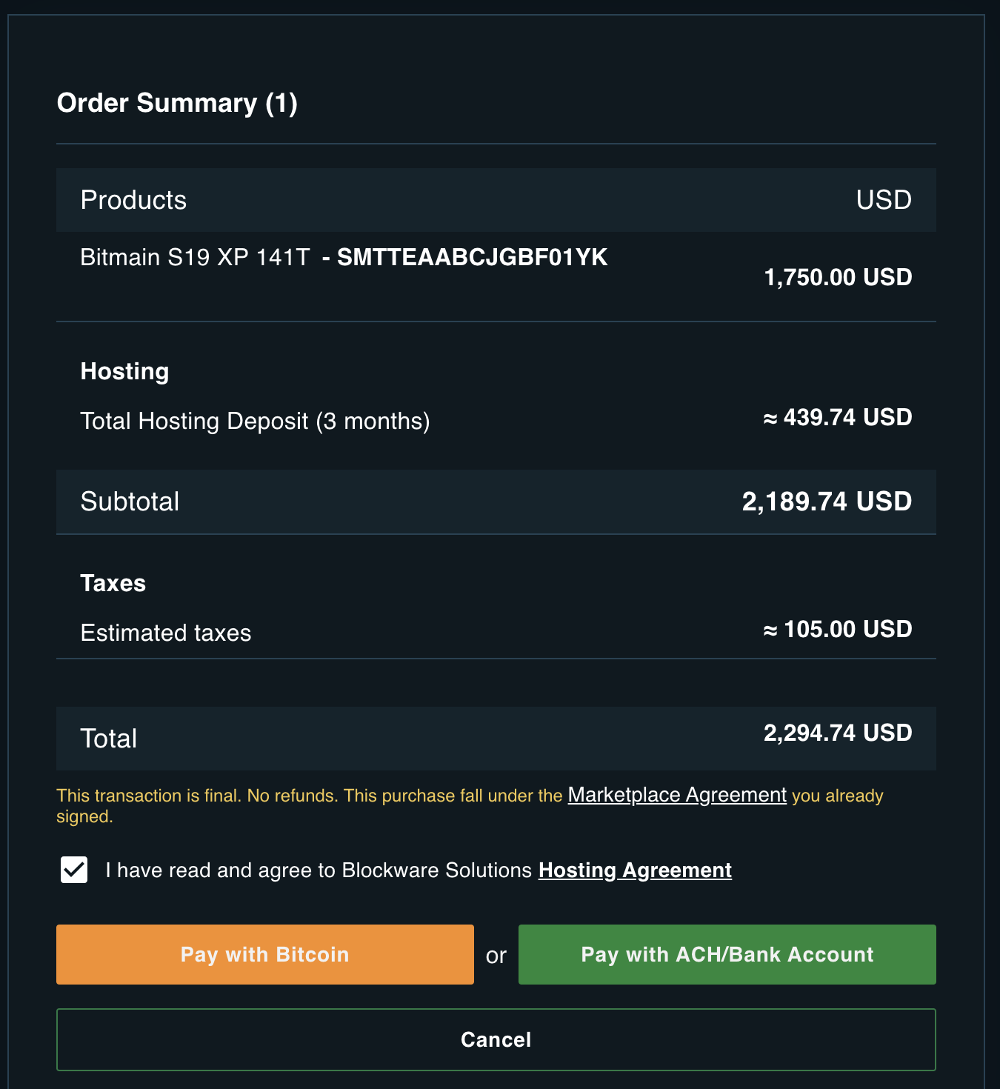Tick the Hosting Agreement consent checkbox
The width and height of the screenshot is (1000, 1089).
click(x=74, y=870)
